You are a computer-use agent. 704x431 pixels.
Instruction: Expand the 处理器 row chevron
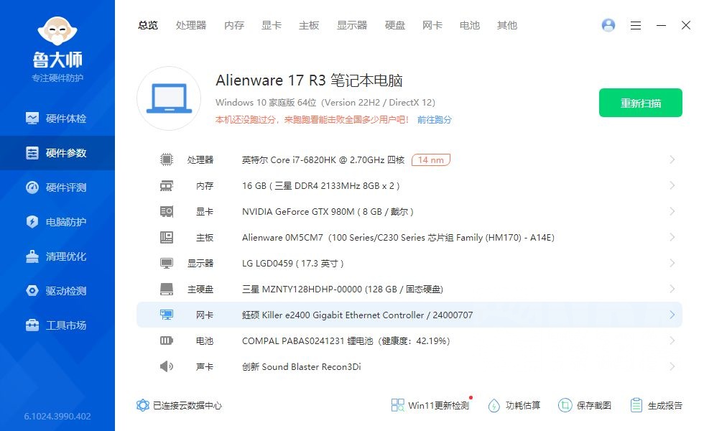[672, 159]
